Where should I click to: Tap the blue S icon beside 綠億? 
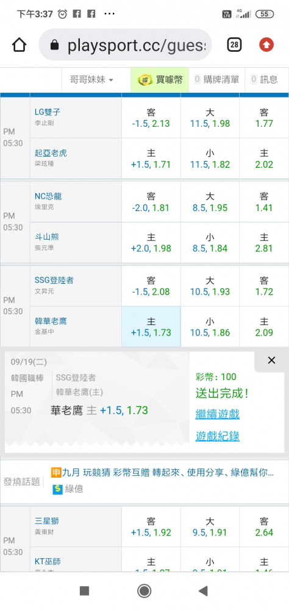(x=57, y=489)
